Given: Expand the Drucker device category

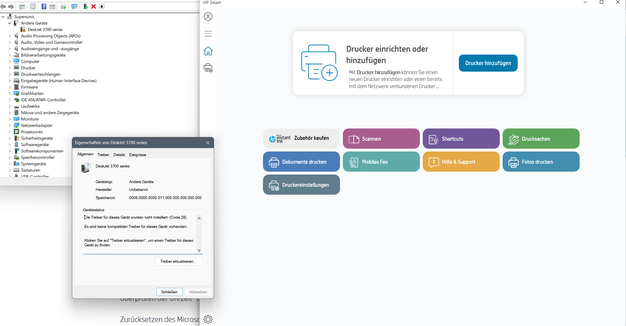Looking at the screenshot, I should click(x=9, y=68).
